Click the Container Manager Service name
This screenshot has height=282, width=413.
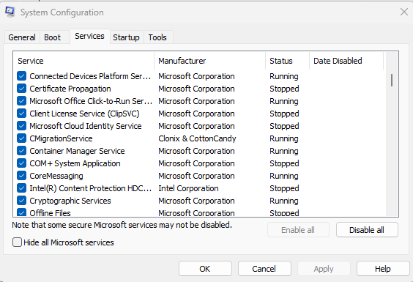(x=77, y=151)
